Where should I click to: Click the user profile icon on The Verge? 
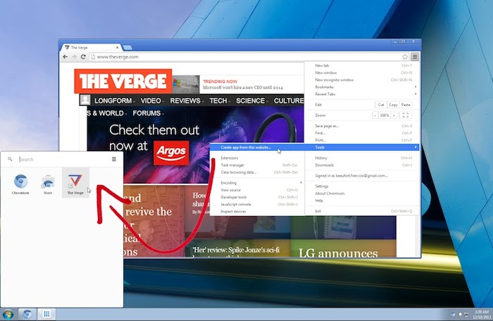coord(85,100)
